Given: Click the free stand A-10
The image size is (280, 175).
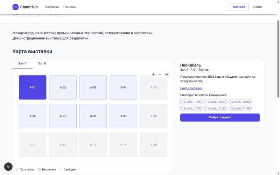Looking at the screenshot, I should pos(154,116).
